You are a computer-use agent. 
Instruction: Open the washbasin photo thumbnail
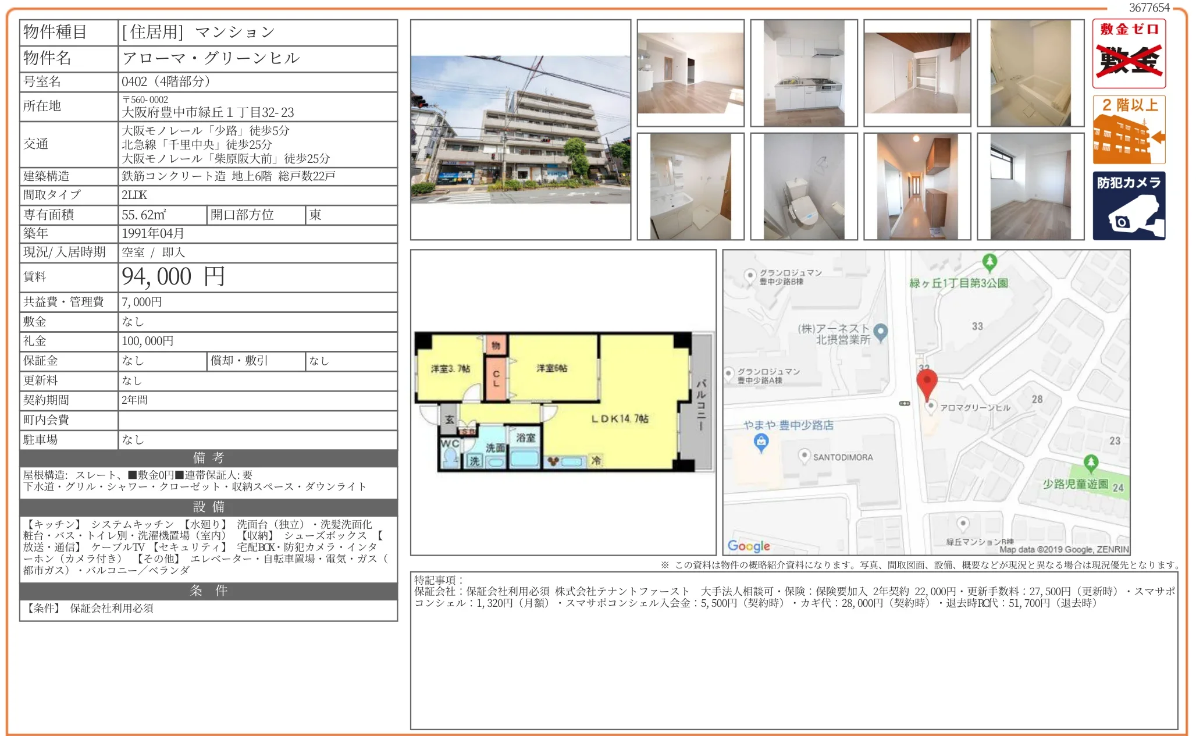pyautogui.click(x=690, y=187)
